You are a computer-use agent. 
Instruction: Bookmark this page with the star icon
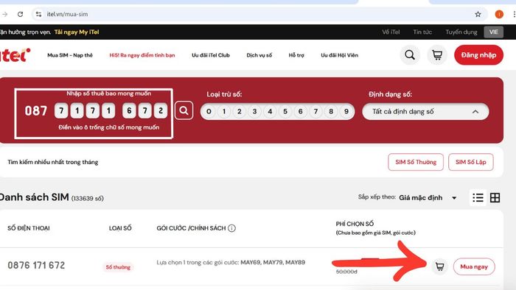[x=478, y=14]
